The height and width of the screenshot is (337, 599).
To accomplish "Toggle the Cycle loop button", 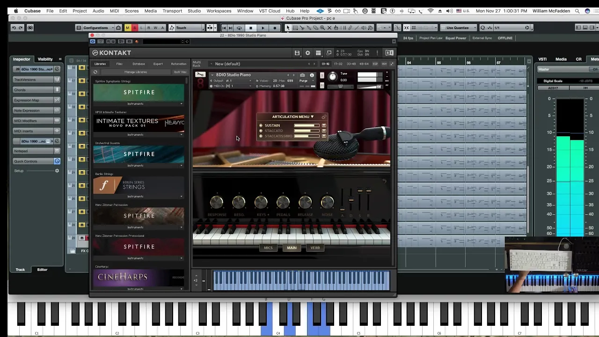I will coord(239,28).
